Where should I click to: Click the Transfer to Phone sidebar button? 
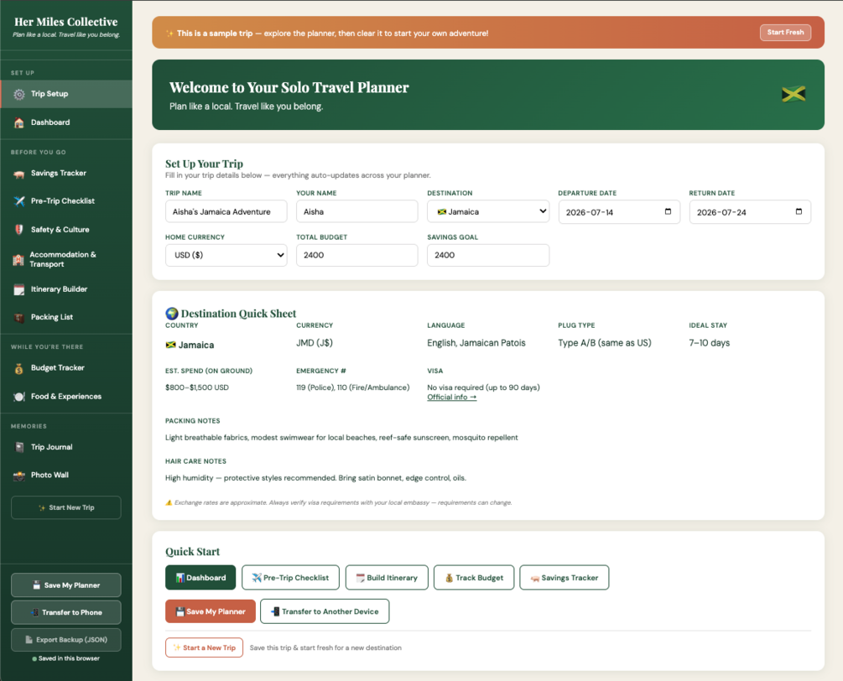coord(66,613)
